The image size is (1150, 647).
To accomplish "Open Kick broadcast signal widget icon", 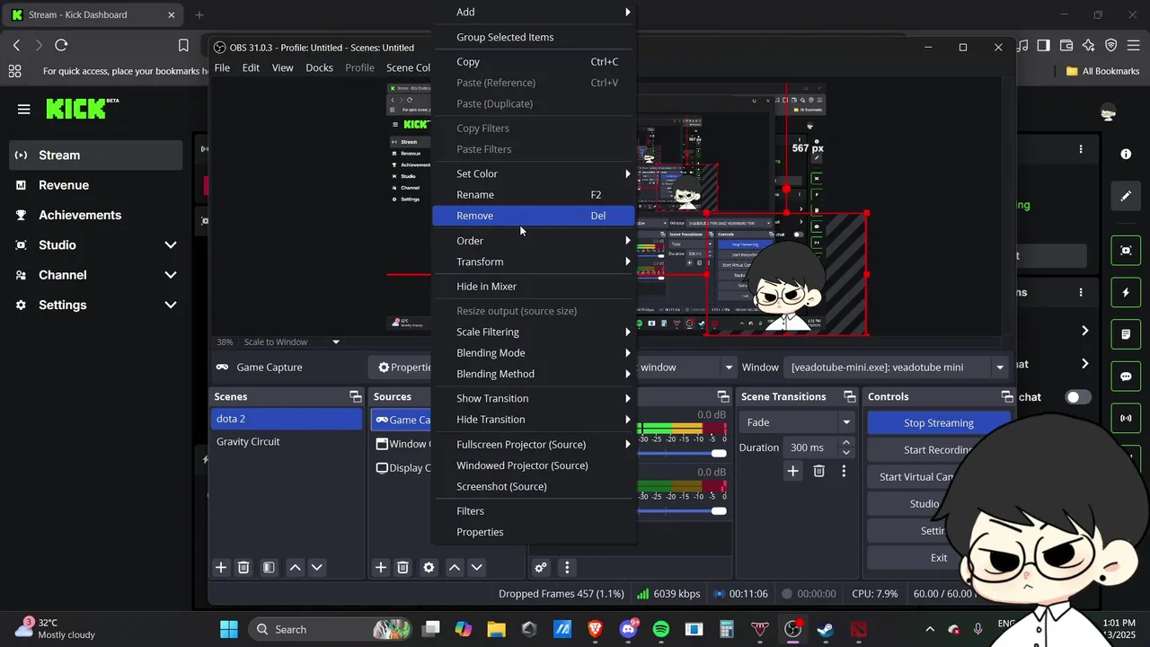I will (1126, 418).
